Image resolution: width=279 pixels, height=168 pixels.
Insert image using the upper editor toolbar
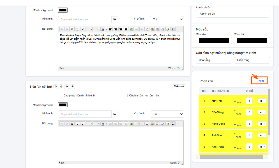[x=131, y=29]
